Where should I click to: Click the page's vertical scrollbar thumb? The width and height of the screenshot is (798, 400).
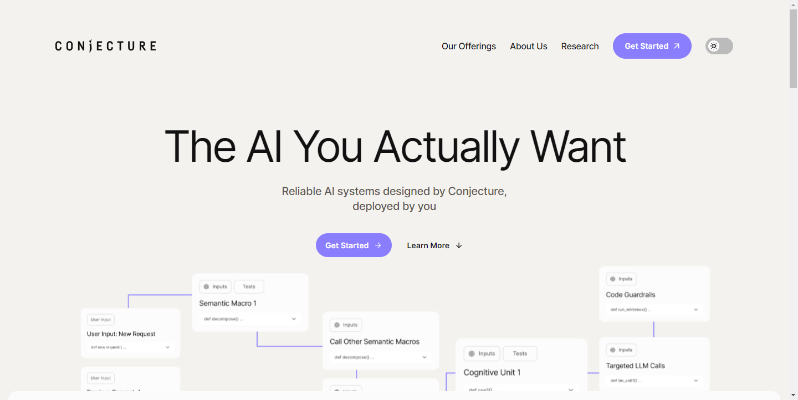[x=794, y=48]
